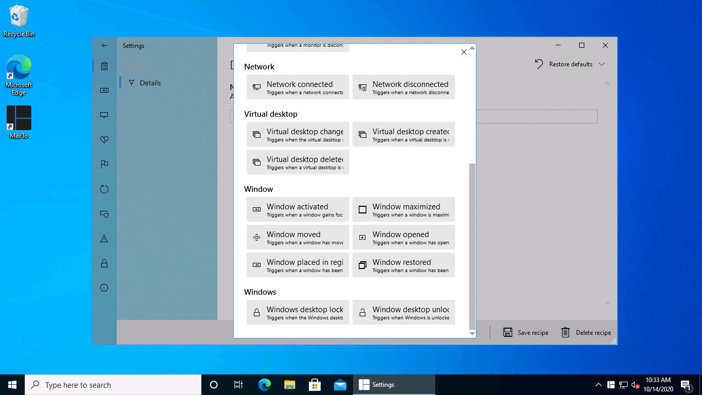Choose the Window maximized trigger
The image size is (702, 395).
coord(403,209)
